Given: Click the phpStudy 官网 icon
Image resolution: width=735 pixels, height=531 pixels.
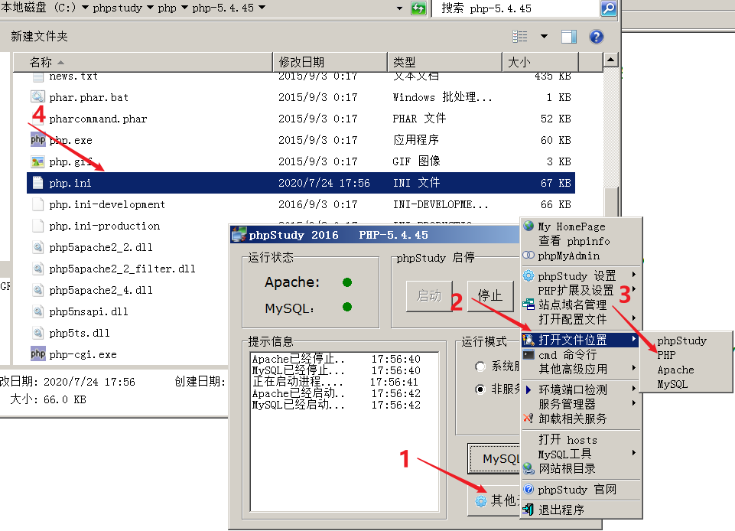Looking at the screenshot, I should pos(528,489).
